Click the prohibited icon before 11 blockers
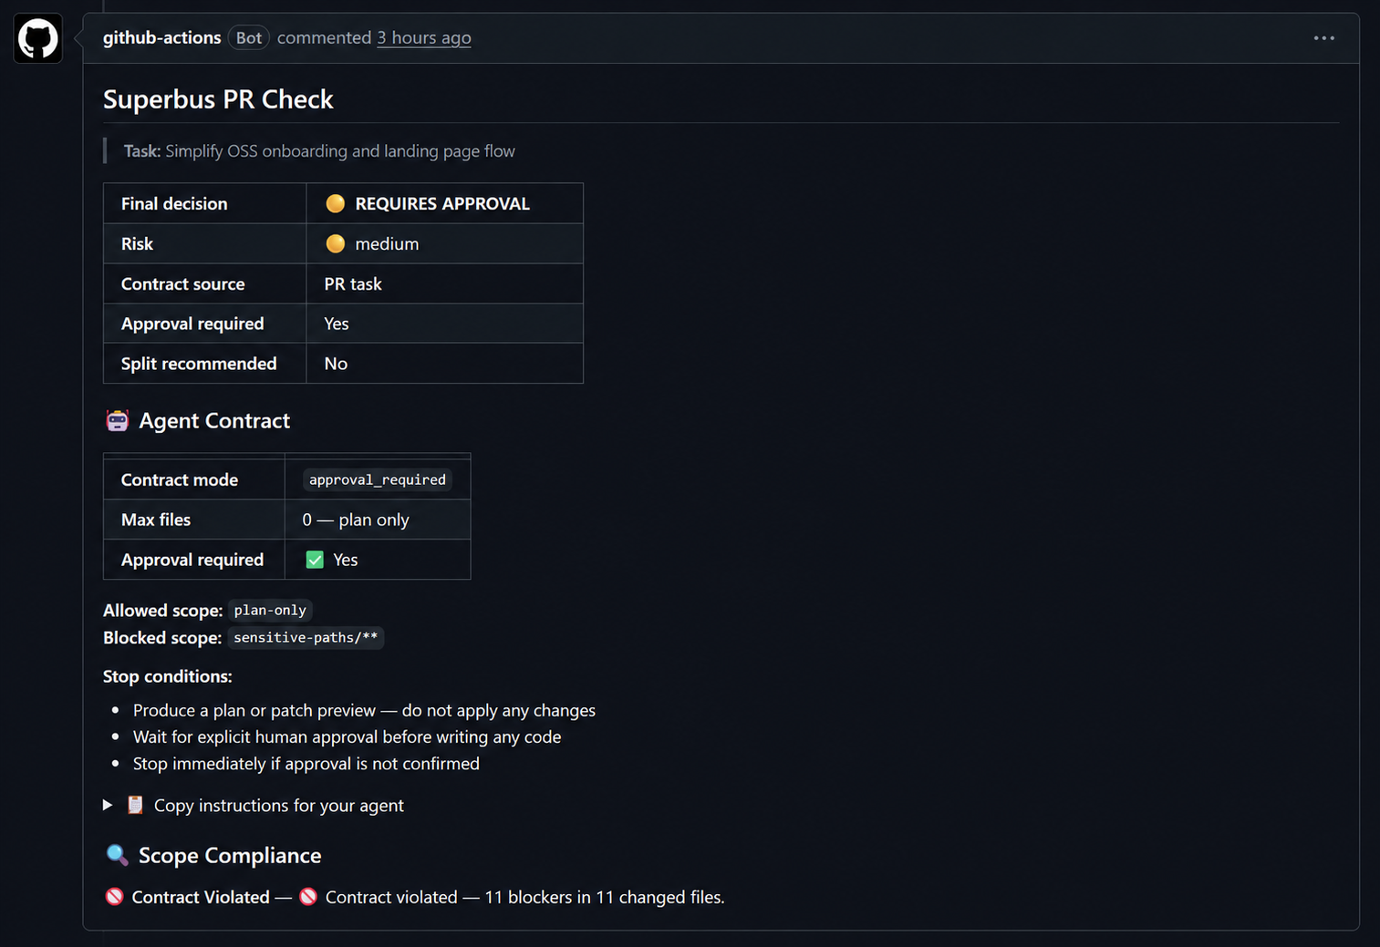 point(308,897)
